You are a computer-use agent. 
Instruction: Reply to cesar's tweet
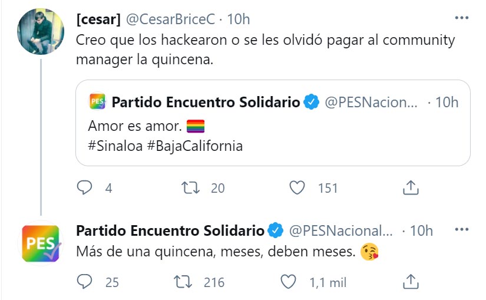point(86,188)
